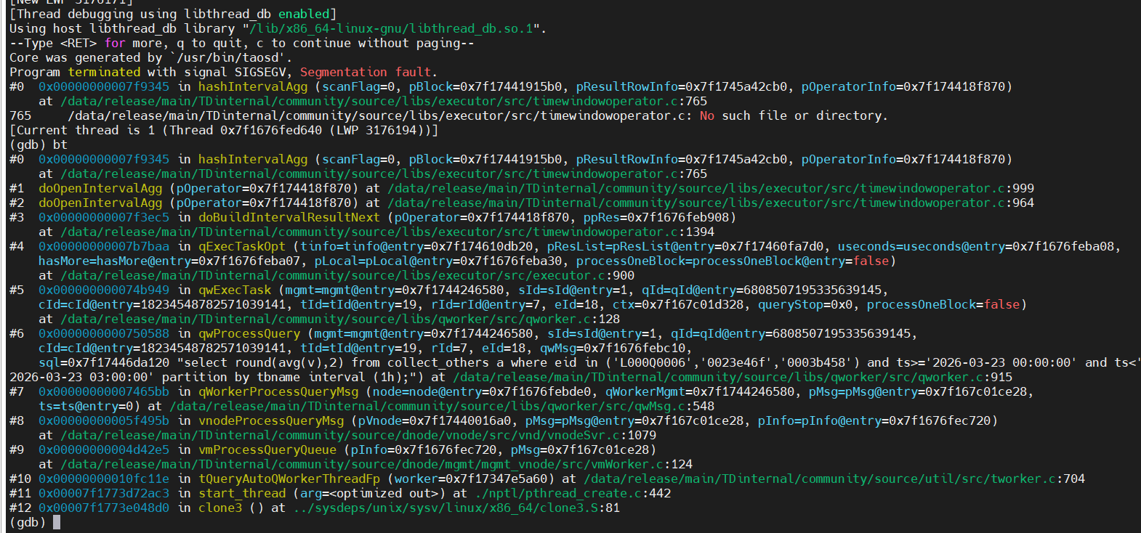Click the gdb prompt cursor on the last line

(x=57, y=522)
